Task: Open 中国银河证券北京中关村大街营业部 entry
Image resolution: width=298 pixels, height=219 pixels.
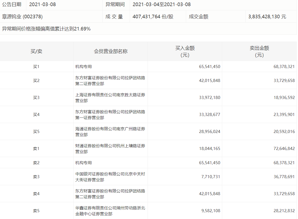Action: tap(110, 177)
